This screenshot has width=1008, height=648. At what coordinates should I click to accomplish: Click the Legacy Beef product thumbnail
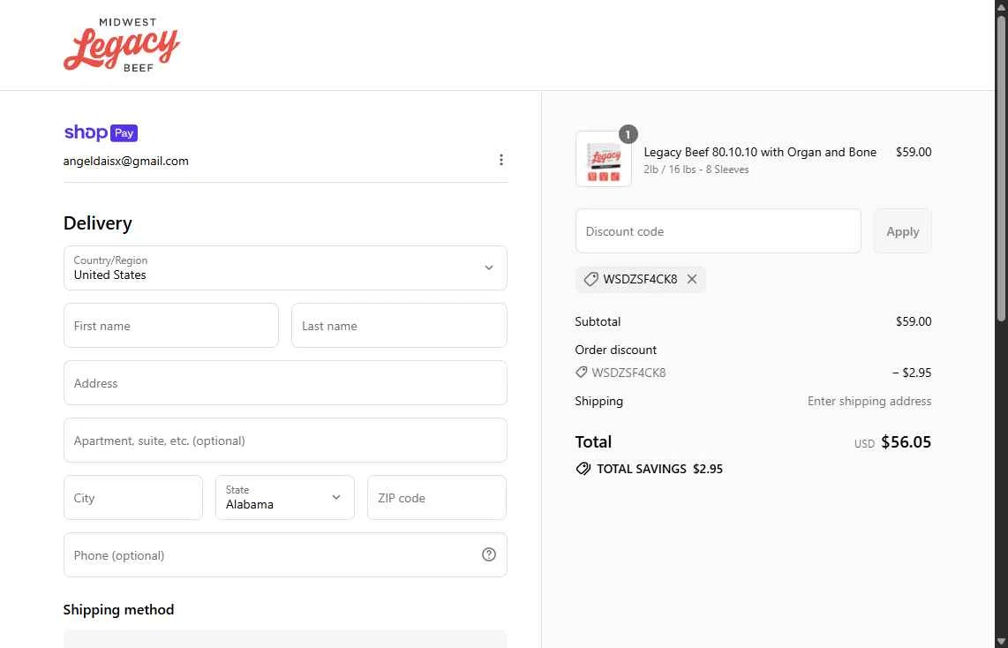tap(603, 160)
